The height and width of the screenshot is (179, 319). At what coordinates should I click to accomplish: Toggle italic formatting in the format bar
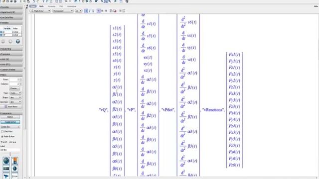pyautogui.click(x=90, y=11)
